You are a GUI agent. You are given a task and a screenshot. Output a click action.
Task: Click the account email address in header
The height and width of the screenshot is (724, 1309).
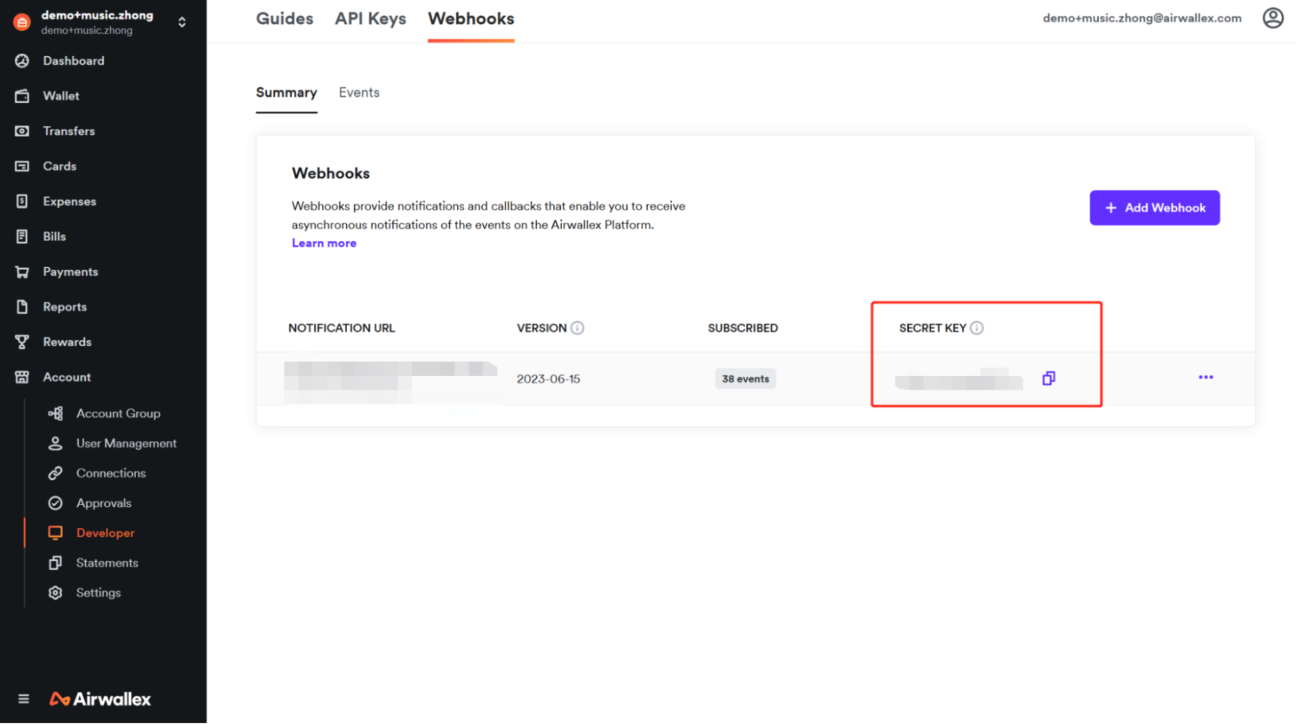(x=1142, y=18)
